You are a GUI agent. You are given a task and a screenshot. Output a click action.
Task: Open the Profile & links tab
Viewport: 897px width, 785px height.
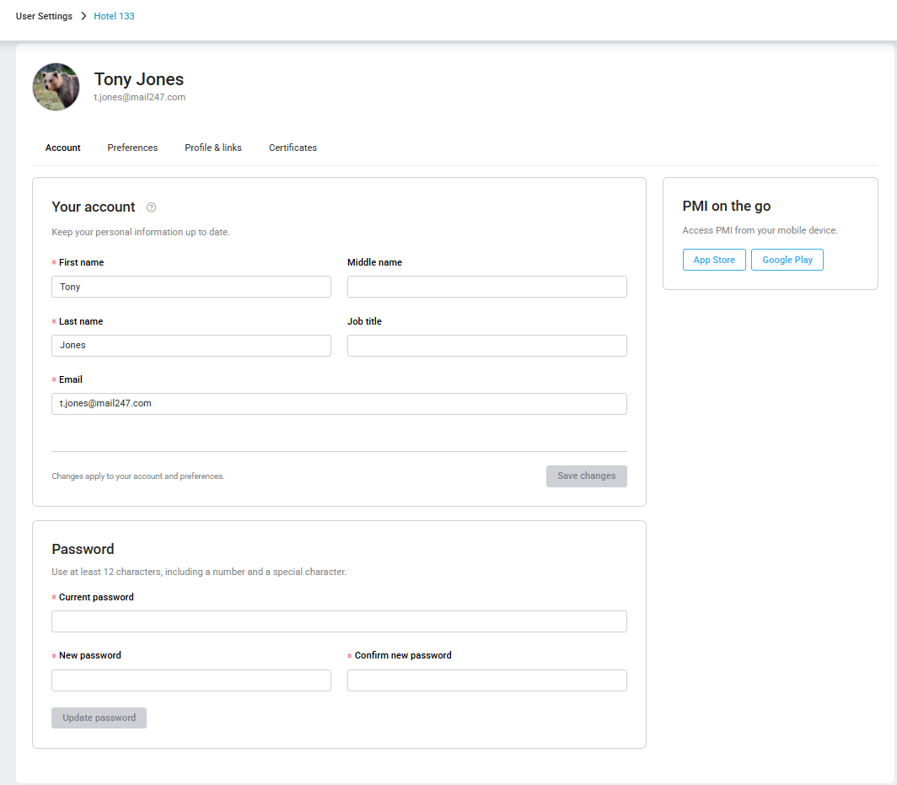212,148
